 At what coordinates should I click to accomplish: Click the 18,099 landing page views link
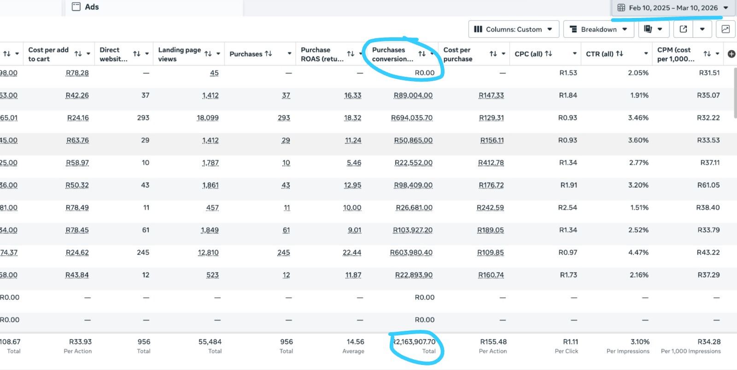[x=207, y=118]
